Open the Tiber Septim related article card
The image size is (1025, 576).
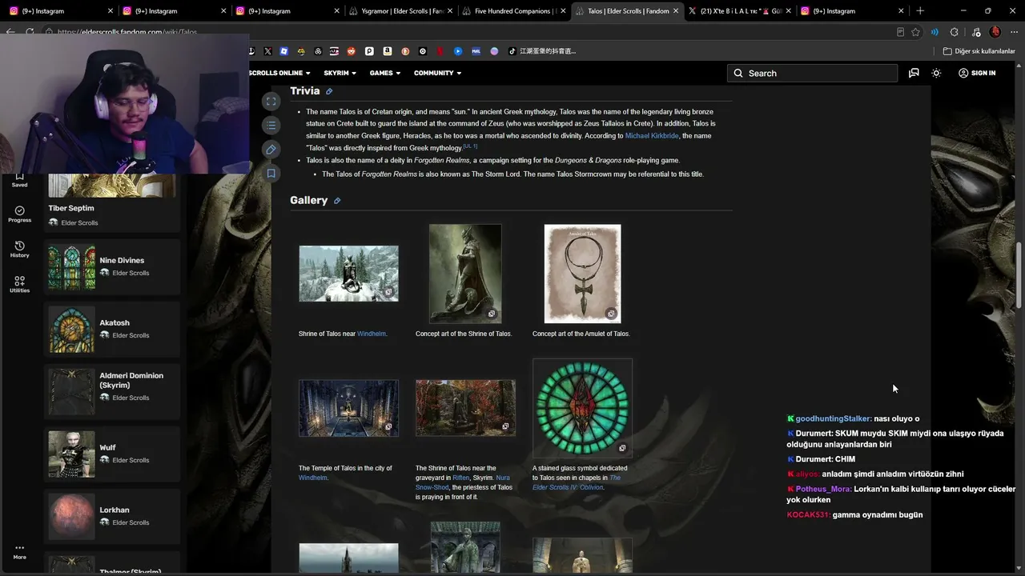pos(112,203)
